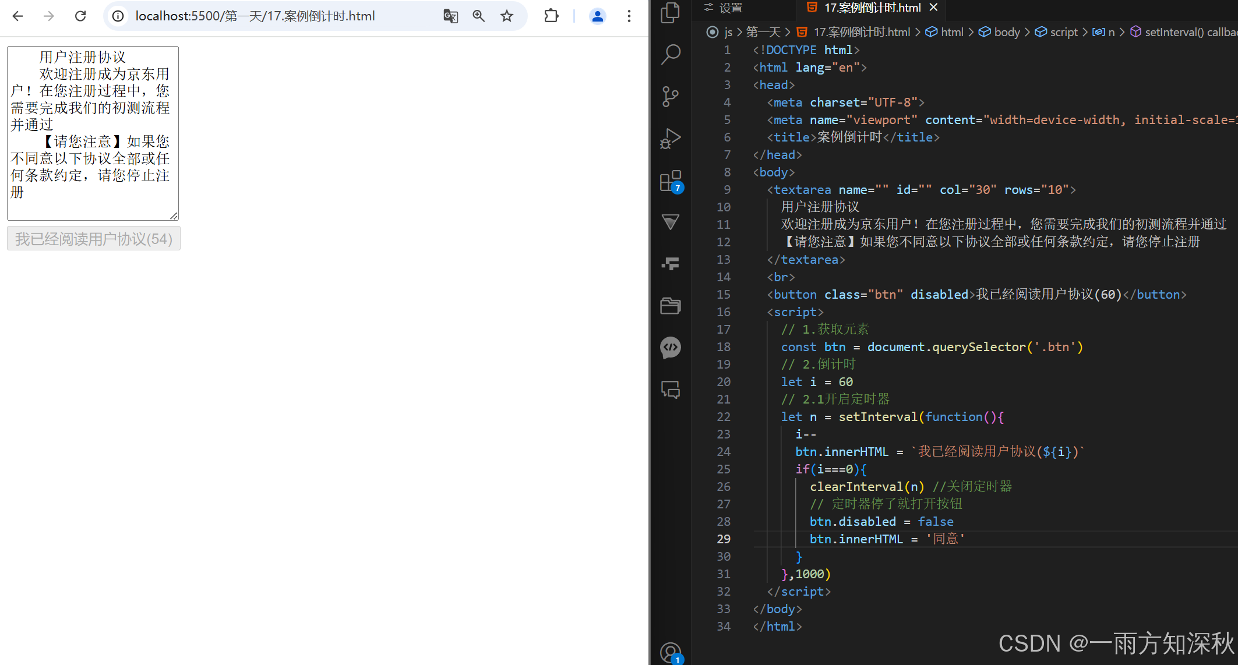Open the Source Control view
1238x665 pixels.
pyautogui.click(x=671, y=97)
